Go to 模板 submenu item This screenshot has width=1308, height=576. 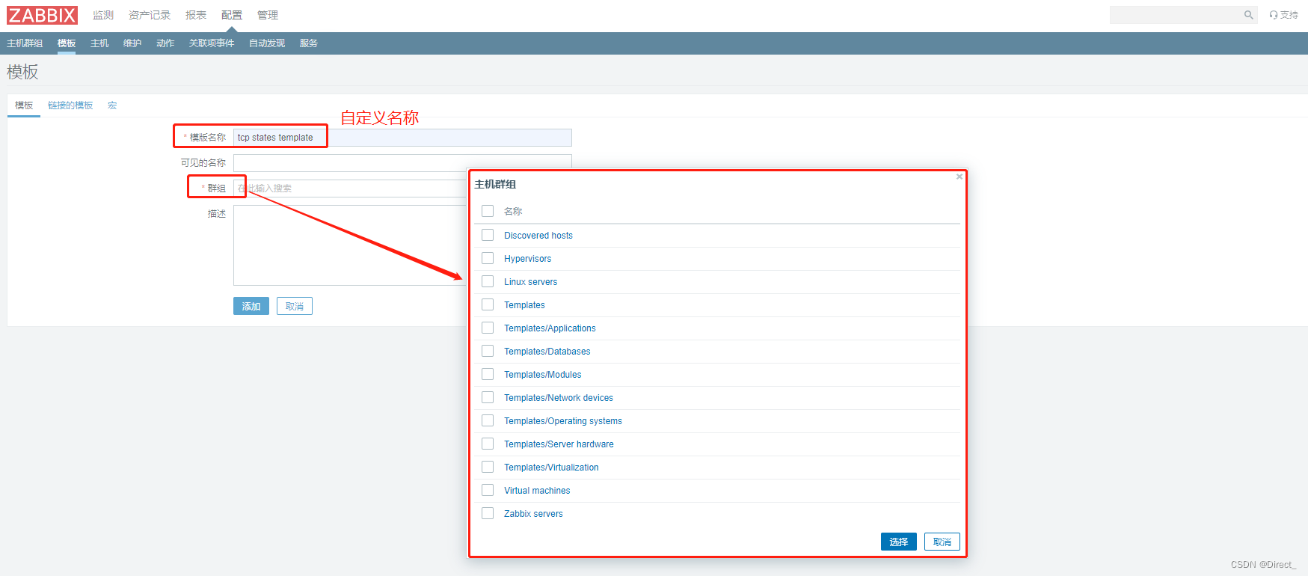67,43
